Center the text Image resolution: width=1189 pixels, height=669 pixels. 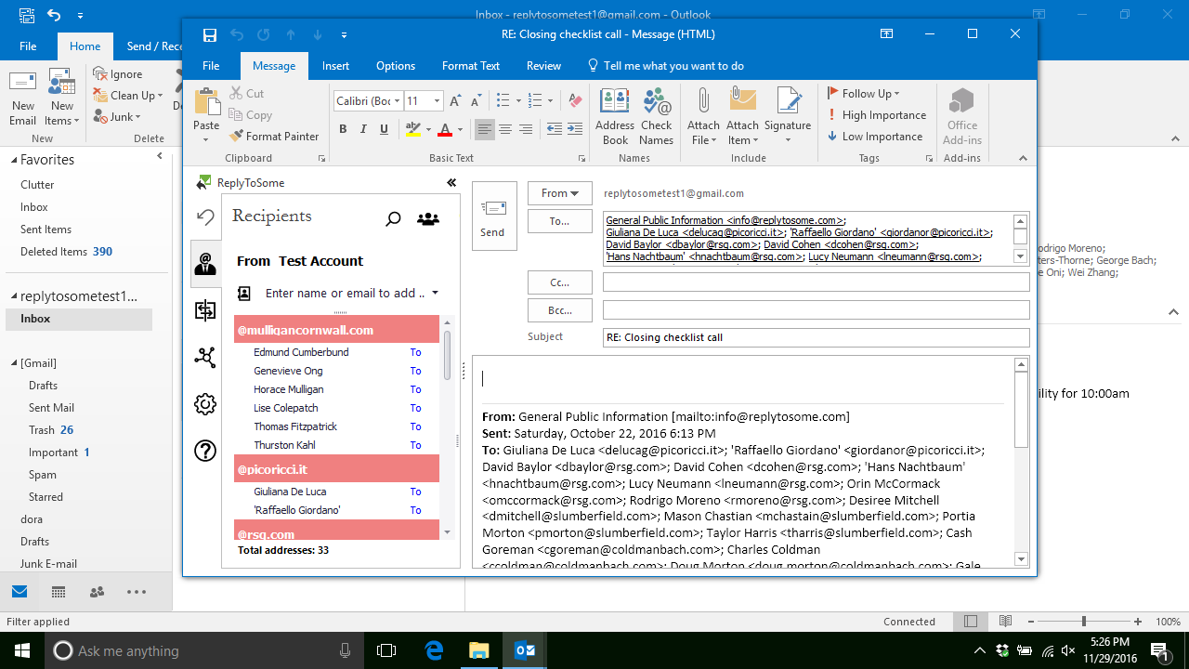click(x=505, y=129)
